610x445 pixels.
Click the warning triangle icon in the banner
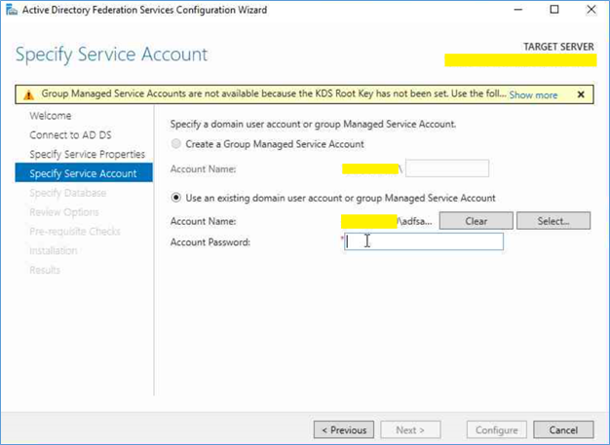28,94
